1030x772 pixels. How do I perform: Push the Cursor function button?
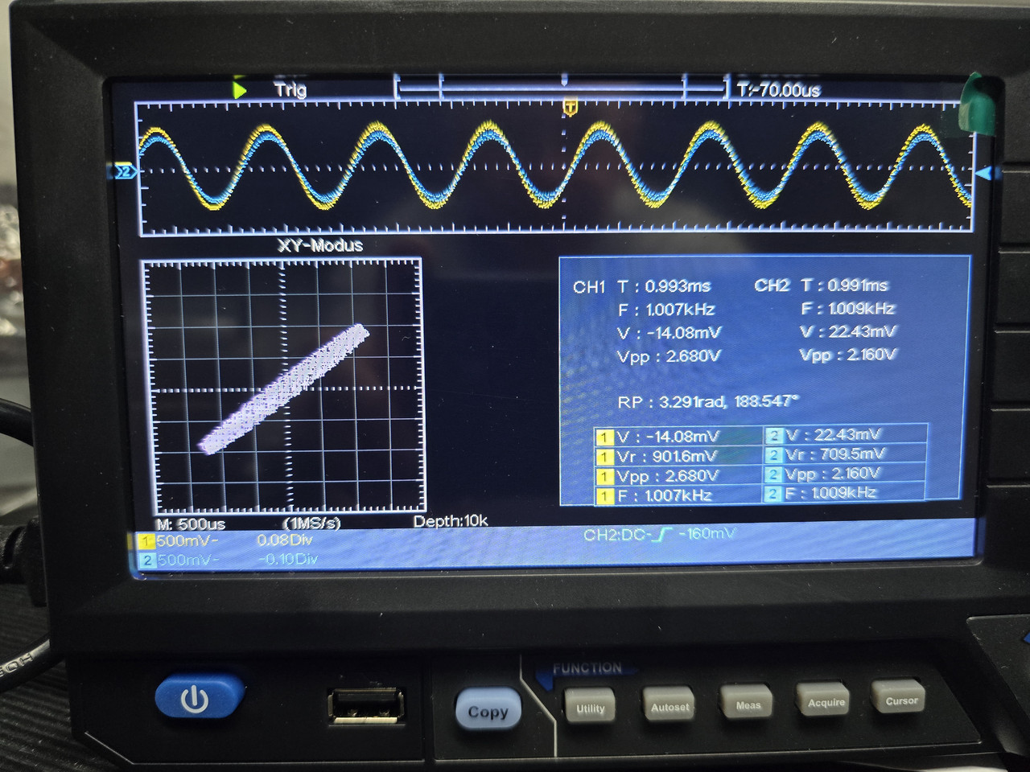coord(901,700)
